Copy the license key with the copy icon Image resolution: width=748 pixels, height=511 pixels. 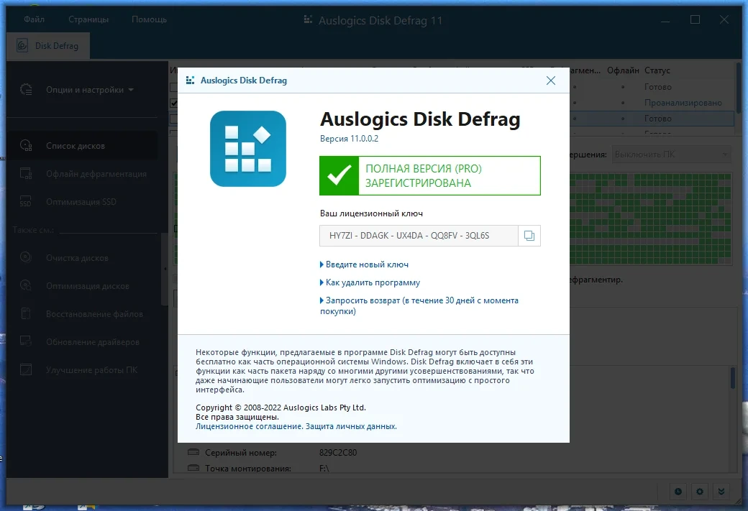click(529, 236)
